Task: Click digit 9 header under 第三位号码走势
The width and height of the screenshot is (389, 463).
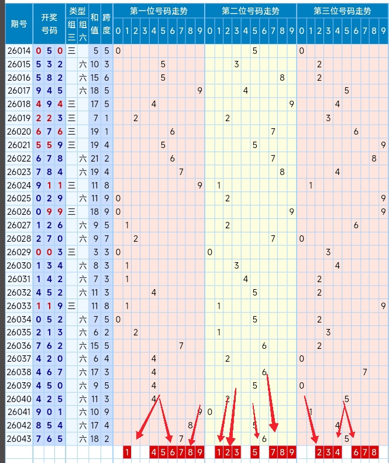Action: 383,30
